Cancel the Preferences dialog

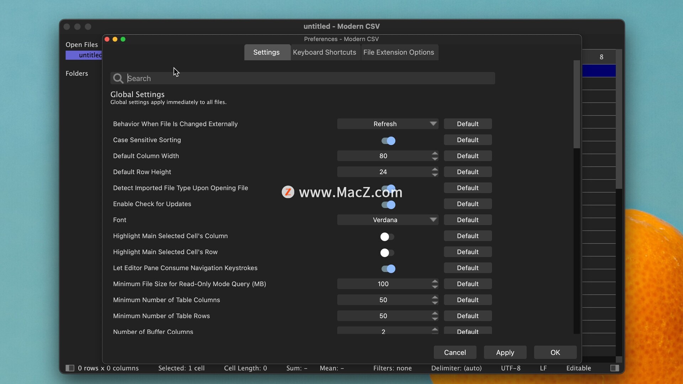pyautogui.click(x=455, y=352)
